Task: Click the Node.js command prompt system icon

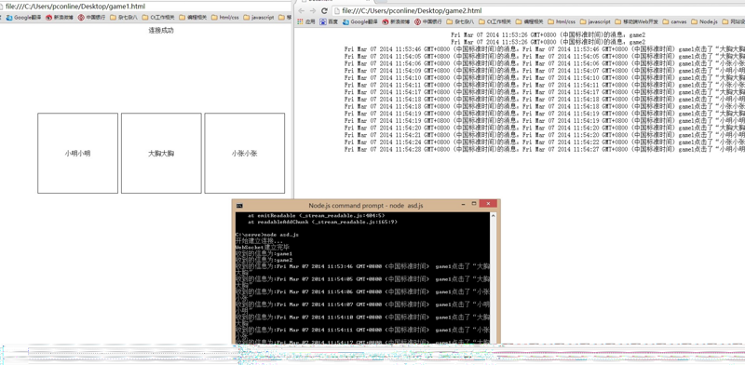Action: point(239,205)
